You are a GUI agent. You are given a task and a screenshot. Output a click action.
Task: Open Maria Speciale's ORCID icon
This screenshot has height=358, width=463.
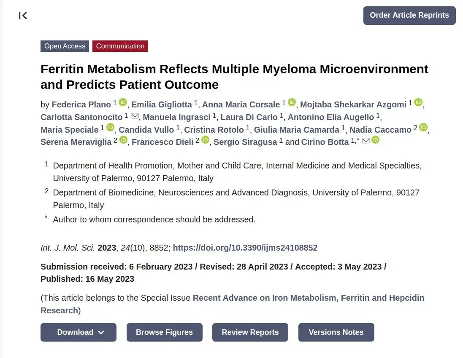[110, 127]
